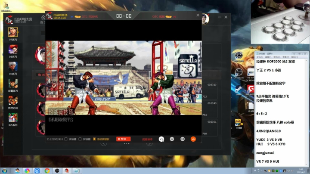
Task: Open the IGS系列 category in the sidebar
Action: click(x=13, y=118)
